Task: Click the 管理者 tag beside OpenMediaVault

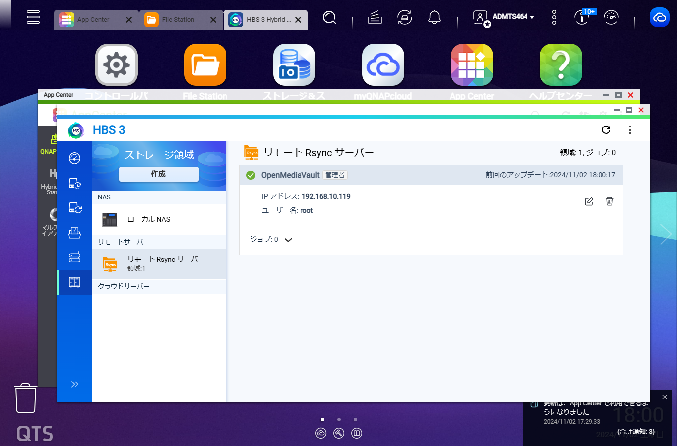Action: coord(335,175)
